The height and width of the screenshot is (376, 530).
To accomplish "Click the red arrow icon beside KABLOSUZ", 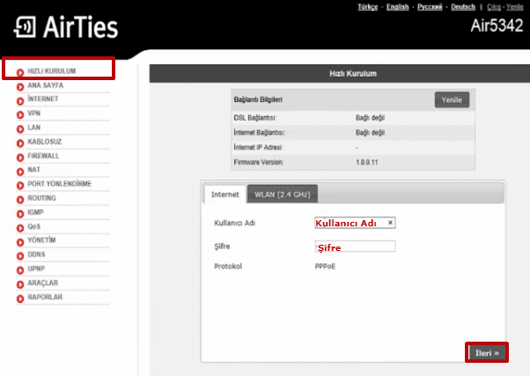I will [20, 144].
